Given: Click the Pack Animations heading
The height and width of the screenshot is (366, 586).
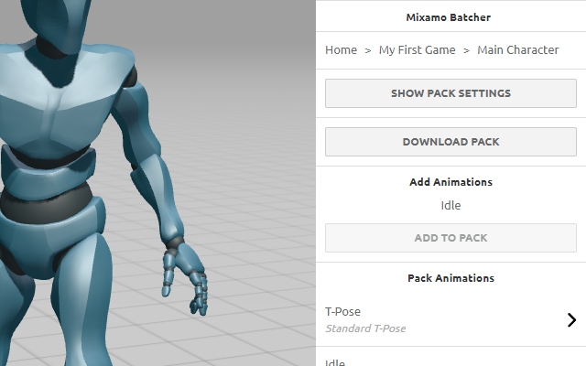Looking at the screenshot, I should click(x=450, y=278).
